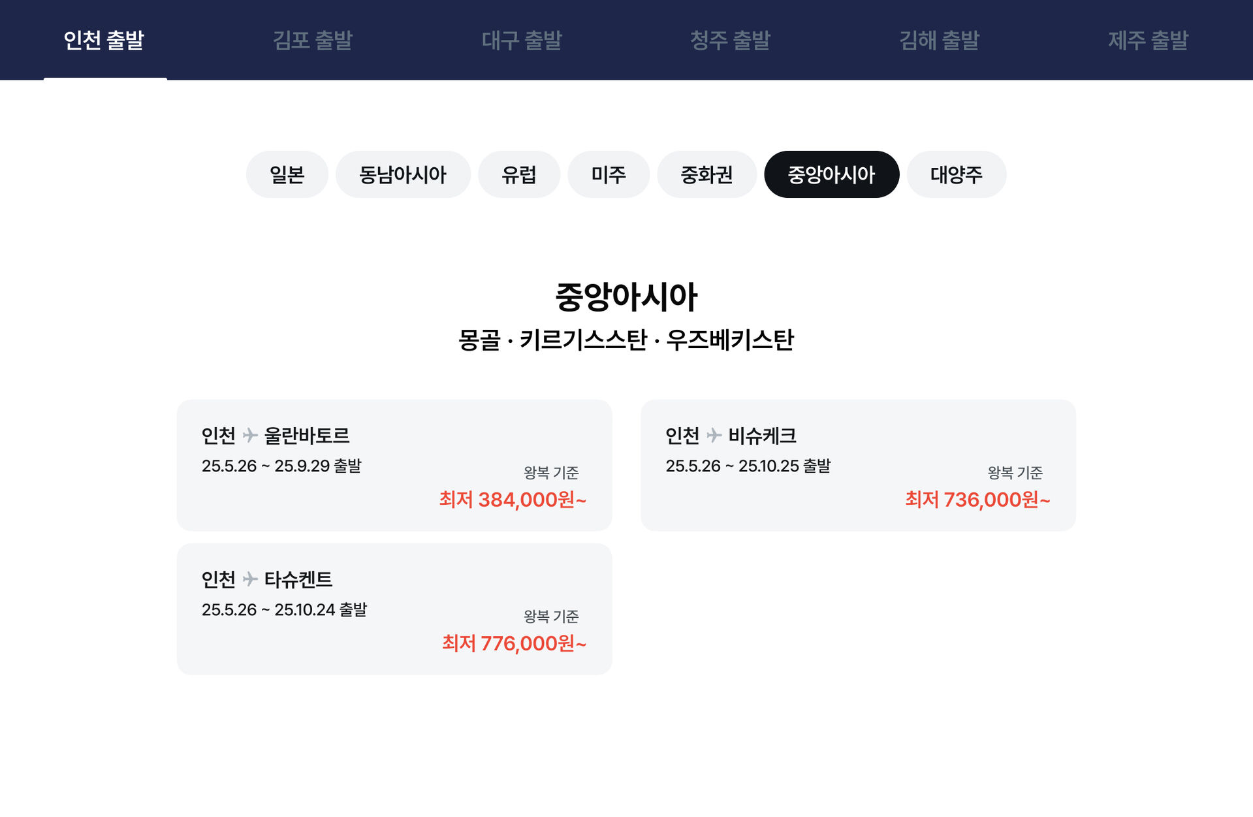Select the 대구 출발 tab
1253x817 pixels.
(x=521, y=40)
